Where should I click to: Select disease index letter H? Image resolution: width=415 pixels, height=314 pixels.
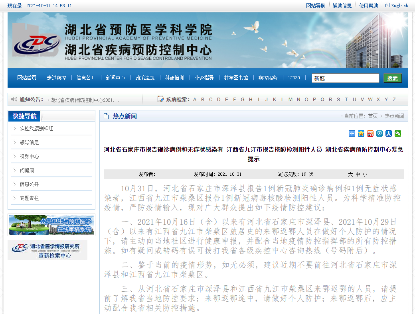pos(251,100)
